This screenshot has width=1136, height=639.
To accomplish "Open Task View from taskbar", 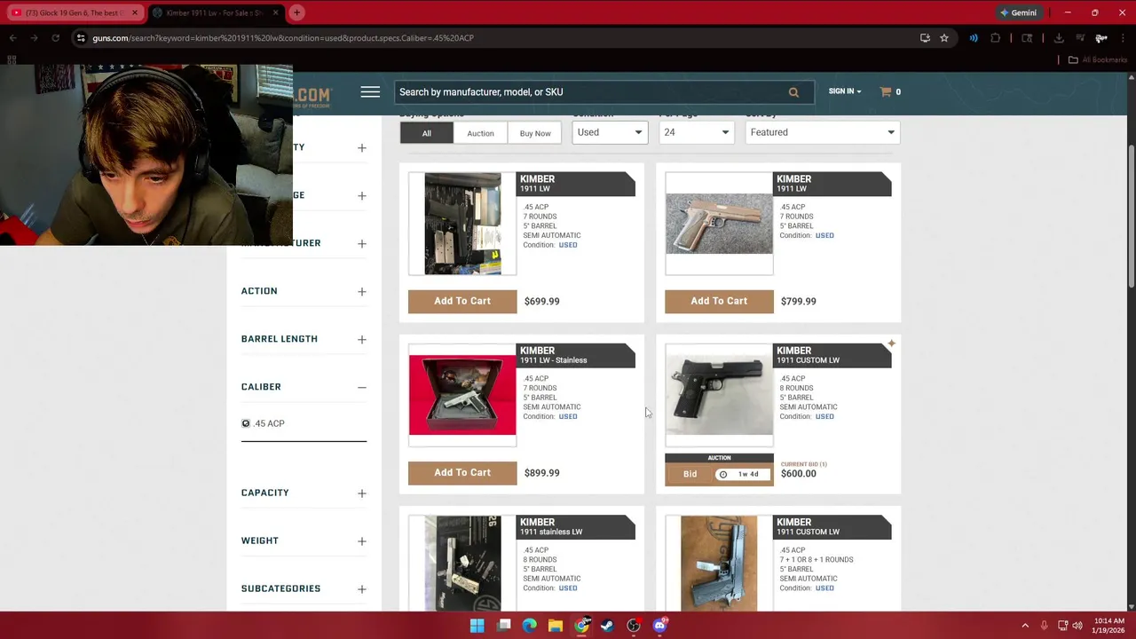I will pyautogui.click(x=504, y=626).
